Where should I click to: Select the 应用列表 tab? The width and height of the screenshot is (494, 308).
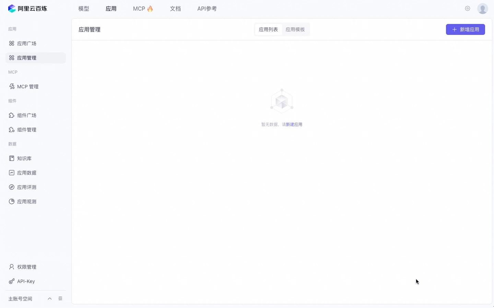269,29
